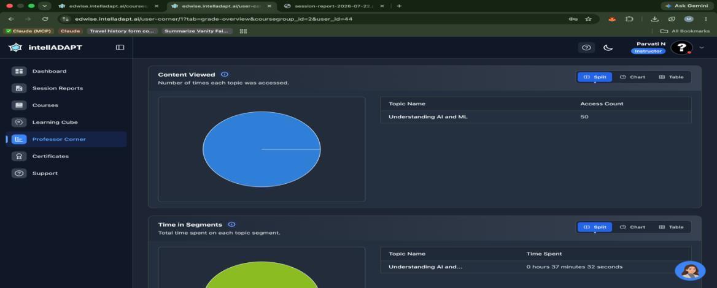Viewport: 717px width, 288px height.
Task: Bookmark this page with the star icon
Action: (589, 19)
